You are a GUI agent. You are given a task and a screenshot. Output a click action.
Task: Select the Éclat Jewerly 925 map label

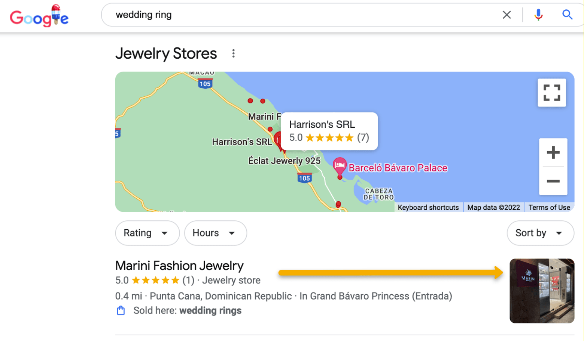click(285, 161)
